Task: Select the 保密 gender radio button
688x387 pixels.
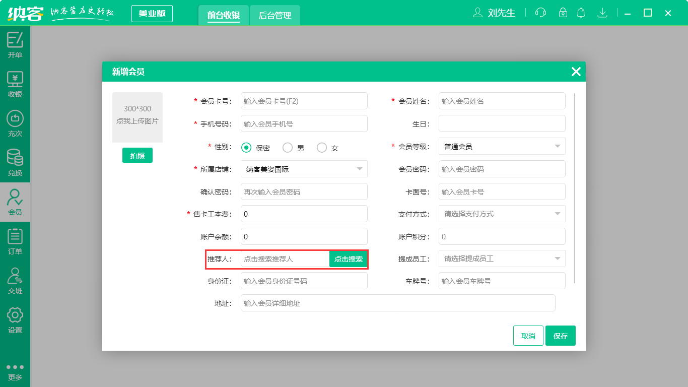Action: coord(246,148)
